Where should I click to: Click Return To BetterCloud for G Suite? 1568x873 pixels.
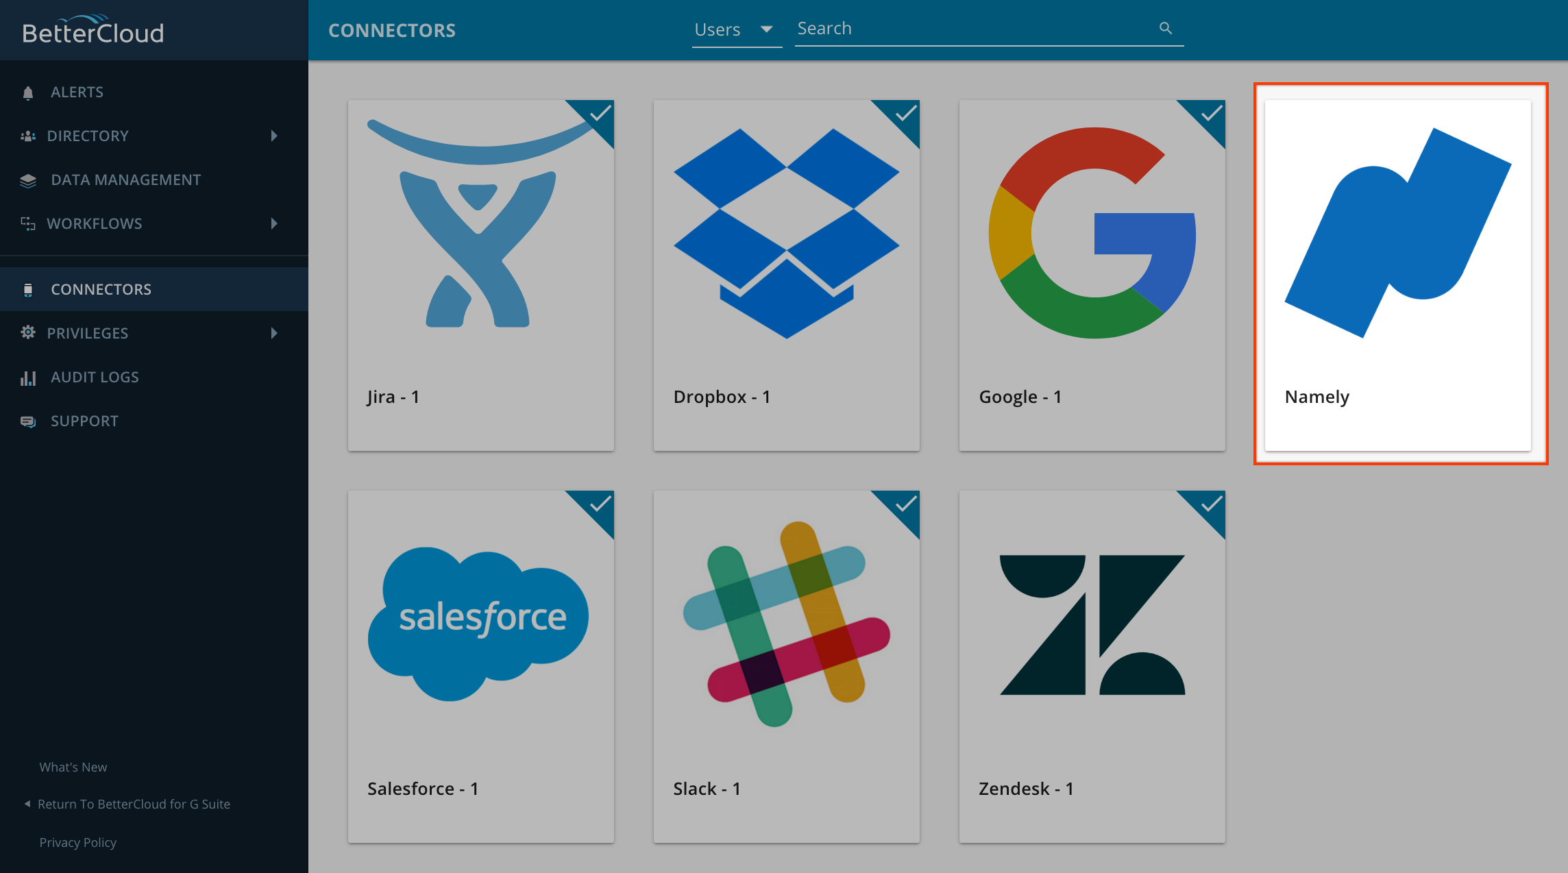click(x=134, y=804)
